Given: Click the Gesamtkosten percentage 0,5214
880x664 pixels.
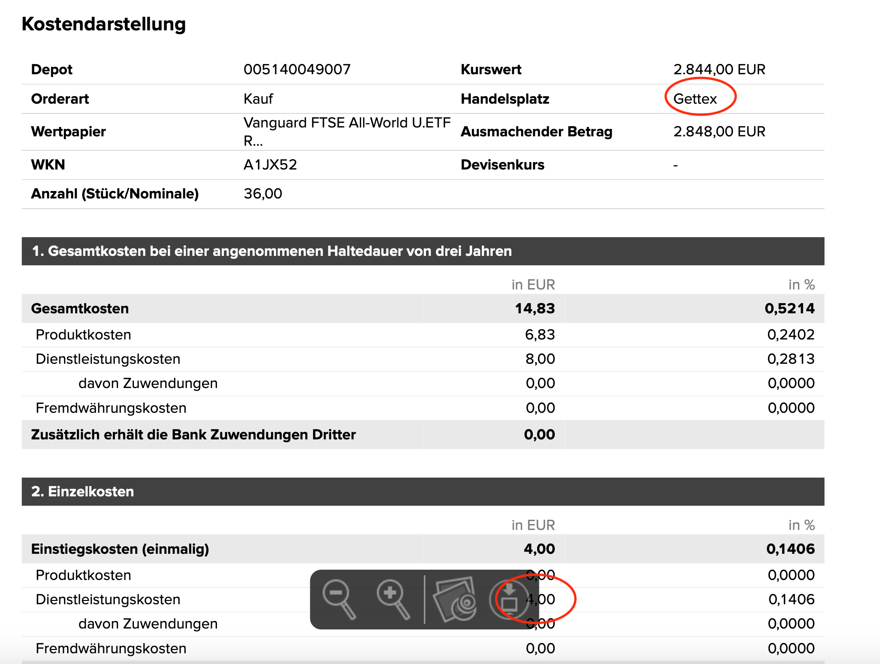Looking at the screenshot, I should pyautogui.click(x=789, y=309).
